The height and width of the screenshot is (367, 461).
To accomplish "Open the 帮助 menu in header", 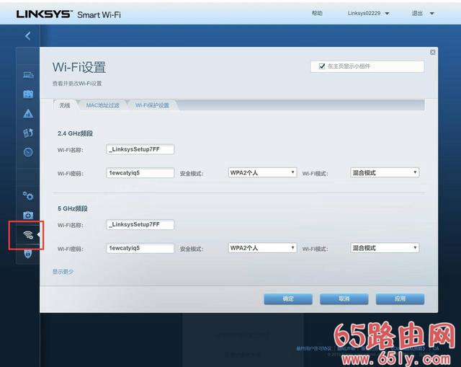I will tap(317, 13).
